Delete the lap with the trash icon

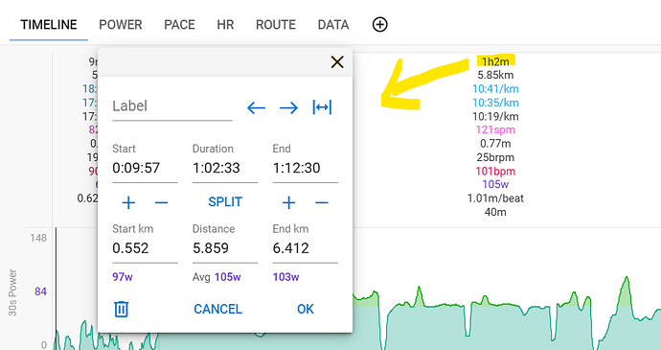click(x=122, y=309)
